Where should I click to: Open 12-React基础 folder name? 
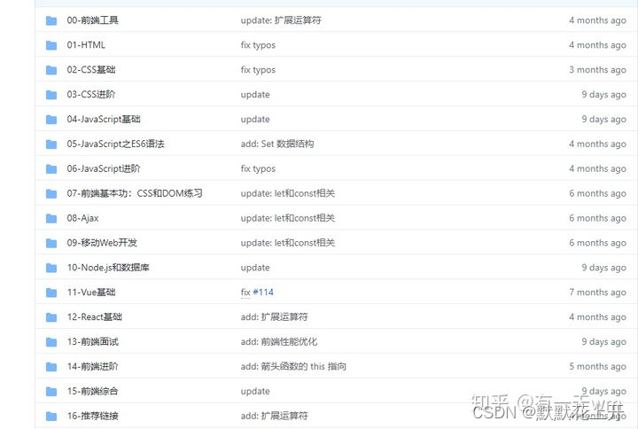click(x=95, y=317)
